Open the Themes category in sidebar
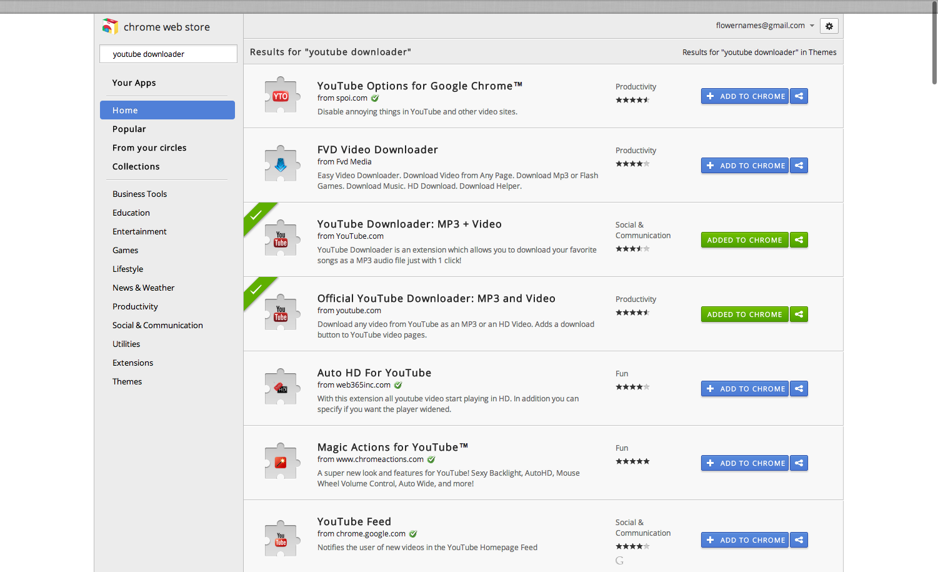 127,381
